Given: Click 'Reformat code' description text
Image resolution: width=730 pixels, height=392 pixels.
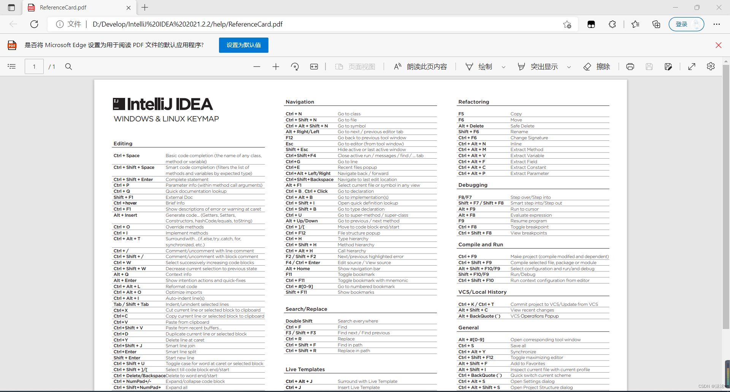Looking at the screenshot, I should tap(181, 287).
